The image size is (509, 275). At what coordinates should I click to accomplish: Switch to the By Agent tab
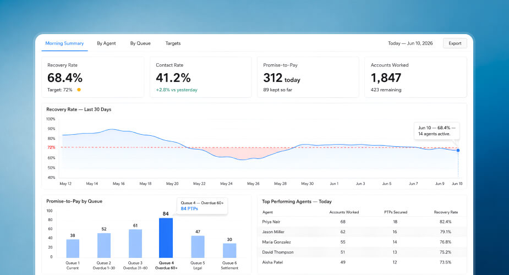coord(106,43)
